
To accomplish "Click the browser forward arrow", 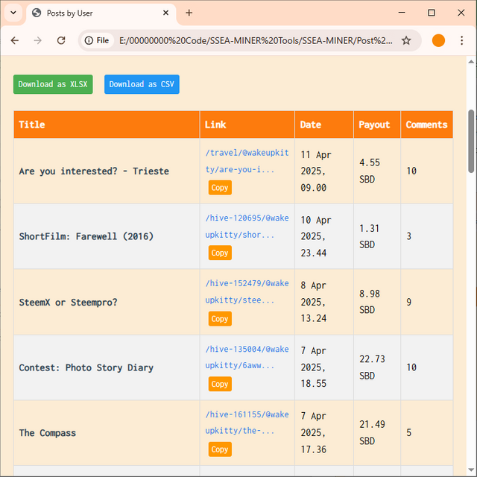I will coord(38,40).
